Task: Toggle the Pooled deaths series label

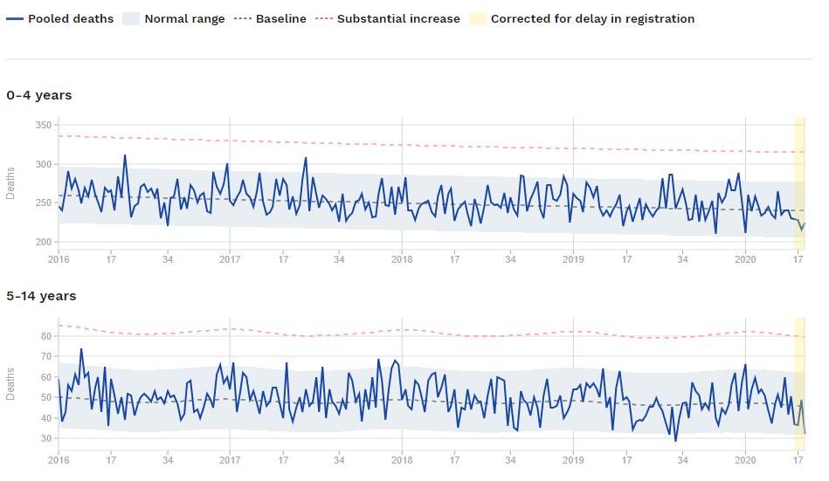Action: (x=71, y=18)
